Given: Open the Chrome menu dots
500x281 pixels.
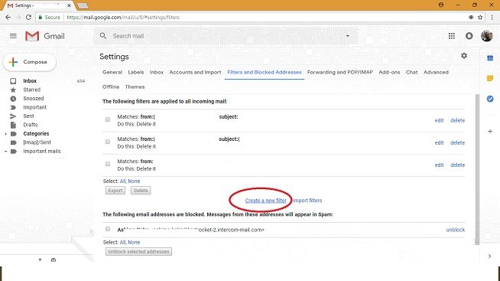Looking at the screenshot, I should [x=492, y=18].
